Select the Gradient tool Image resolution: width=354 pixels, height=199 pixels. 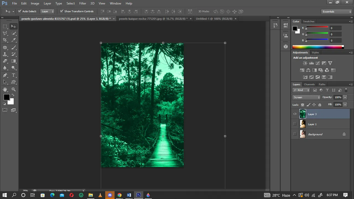(14, 61)
